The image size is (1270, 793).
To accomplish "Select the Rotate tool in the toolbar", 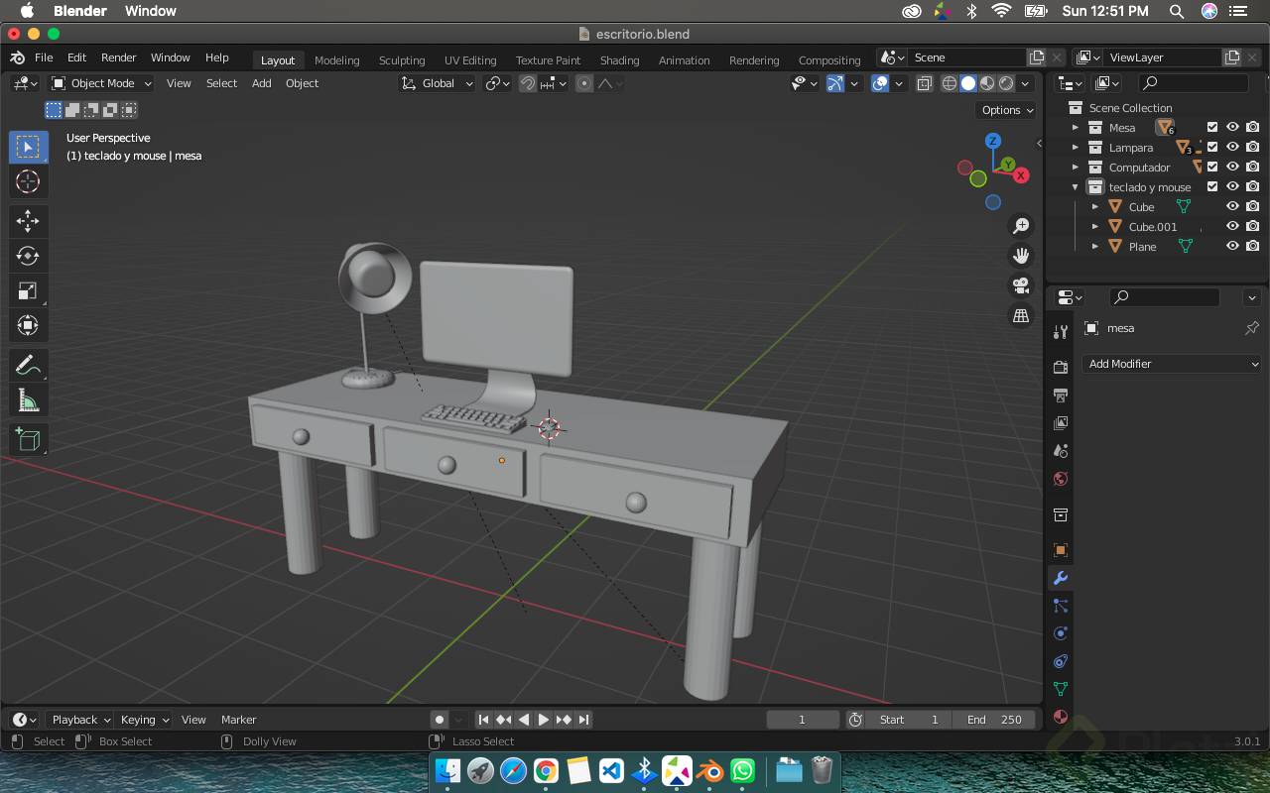I will pyautogui.click(x=28, y=256).
